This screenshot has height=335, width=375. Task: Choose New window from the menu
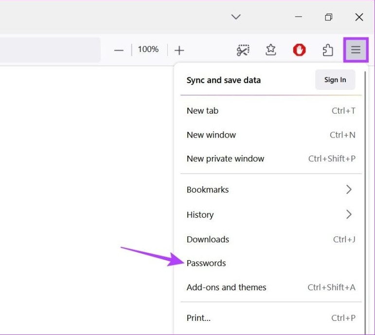tap(271, 135)
